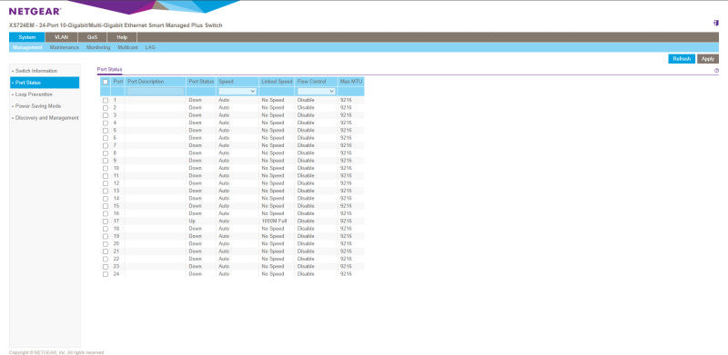The width and height of the screenshot is (728, 355).
Task: Click the Refresh button
Action: 682,59
